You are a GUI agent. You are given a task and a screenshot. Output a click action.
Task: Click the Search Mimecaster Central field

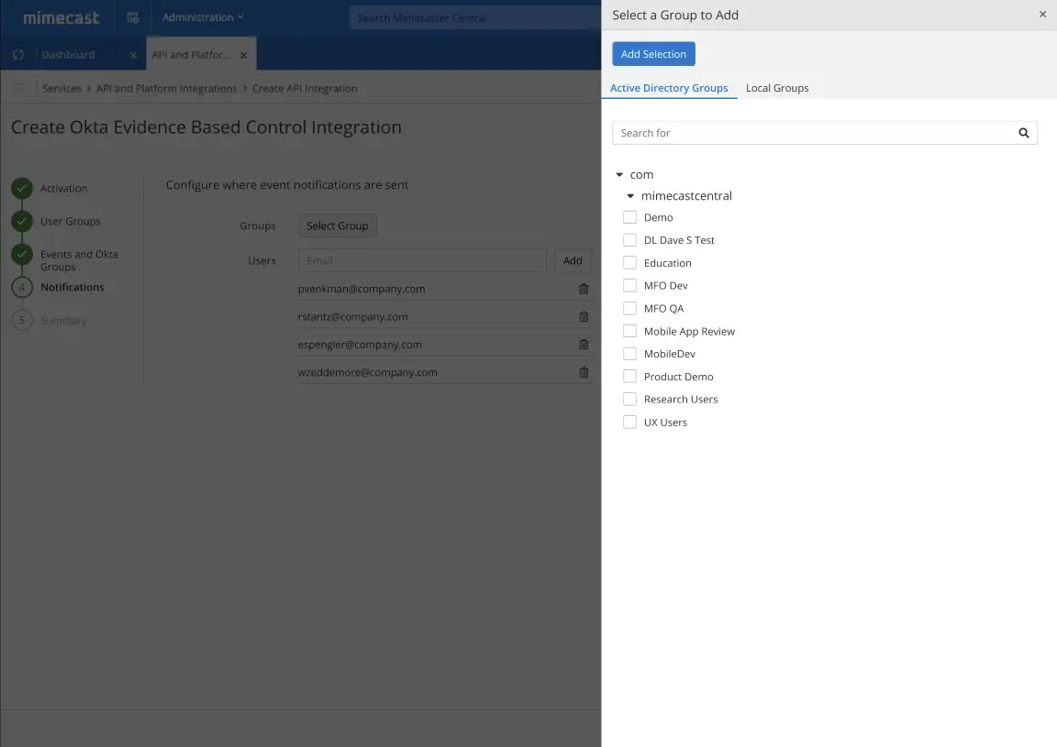pos(474,18)
